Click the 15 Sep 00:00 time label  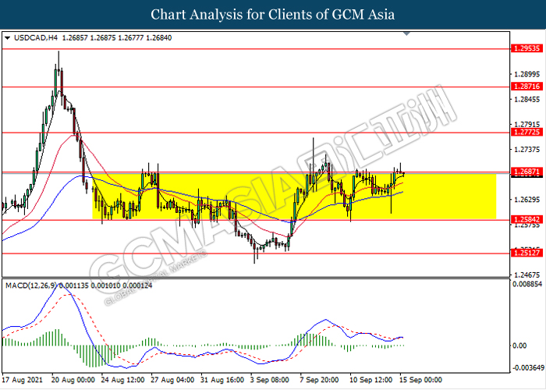pyautogui.click(x=420, y=380)
